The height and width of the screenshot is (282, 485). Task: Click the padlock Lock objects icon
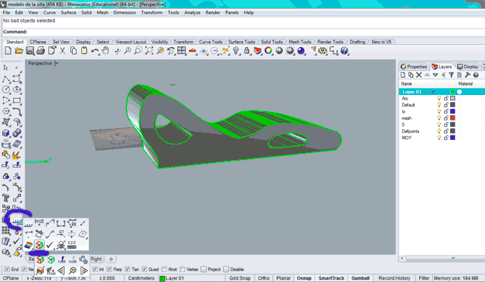(x=247, y=51)
